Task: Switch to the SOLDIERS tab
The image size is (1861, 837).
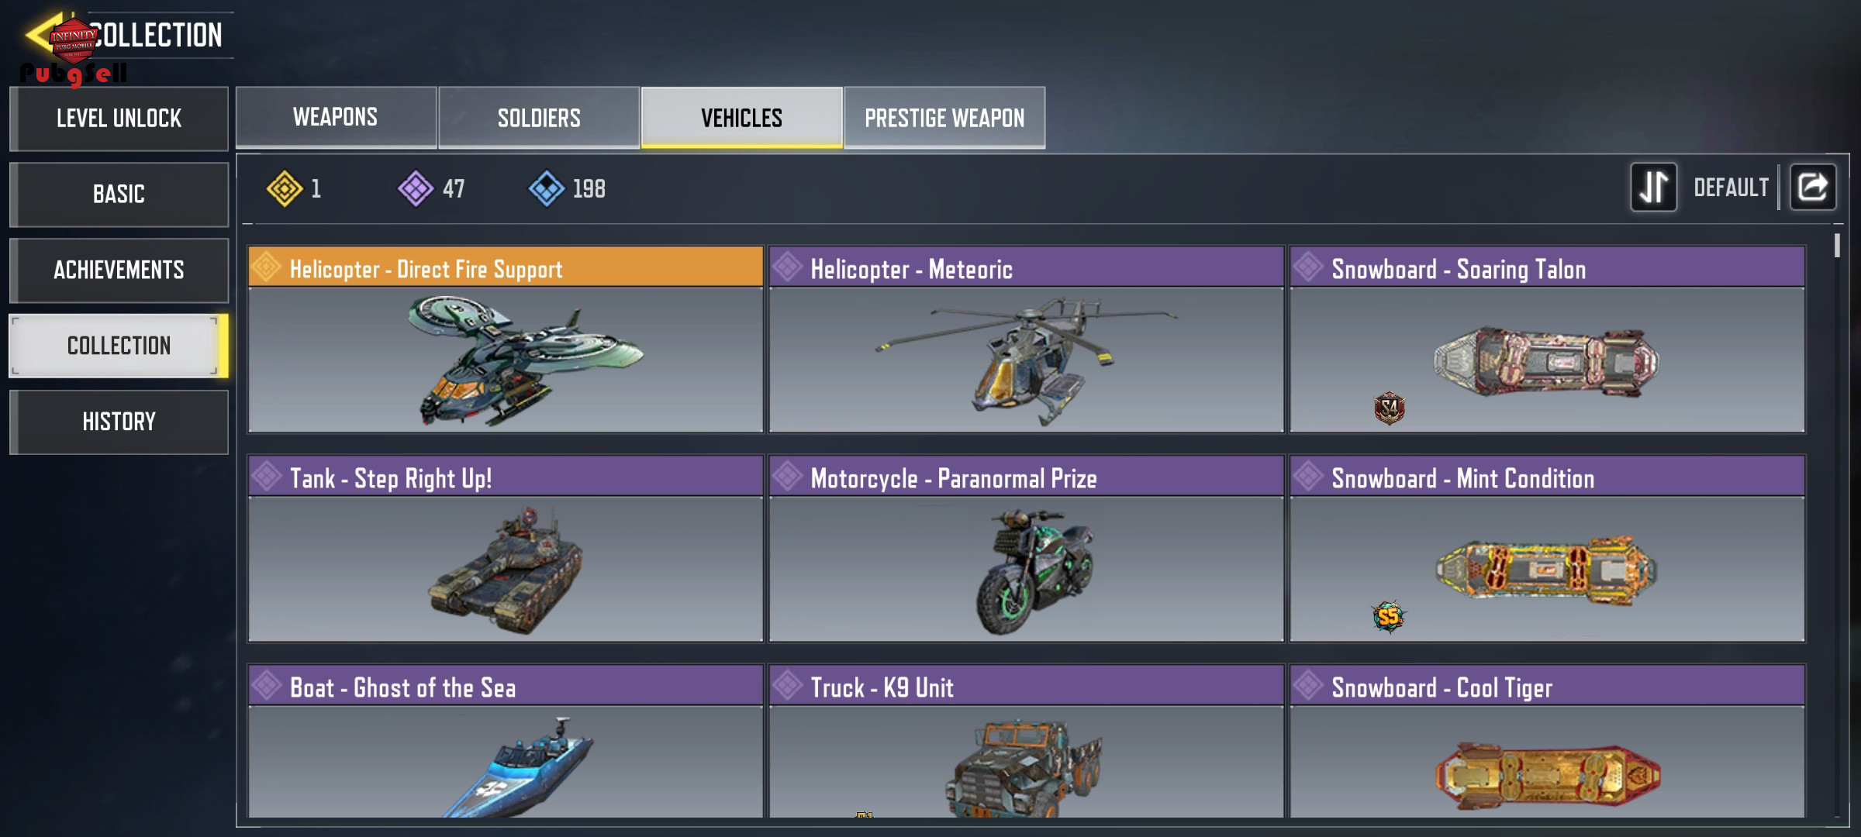Action: pyautogui.click(x=539, y=117)
